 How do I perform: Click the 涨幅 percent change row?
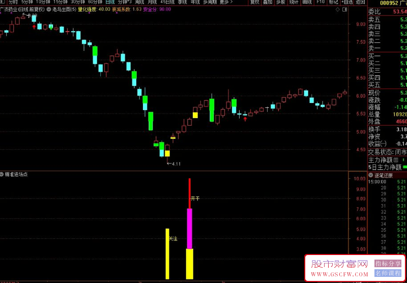388,107
